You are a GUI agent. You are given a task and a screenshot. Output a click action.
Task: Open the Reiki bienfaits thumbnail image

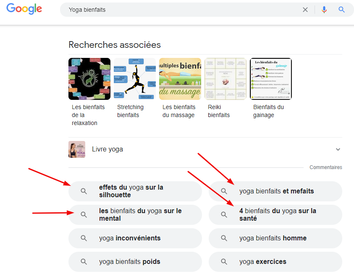coord(226,79)
